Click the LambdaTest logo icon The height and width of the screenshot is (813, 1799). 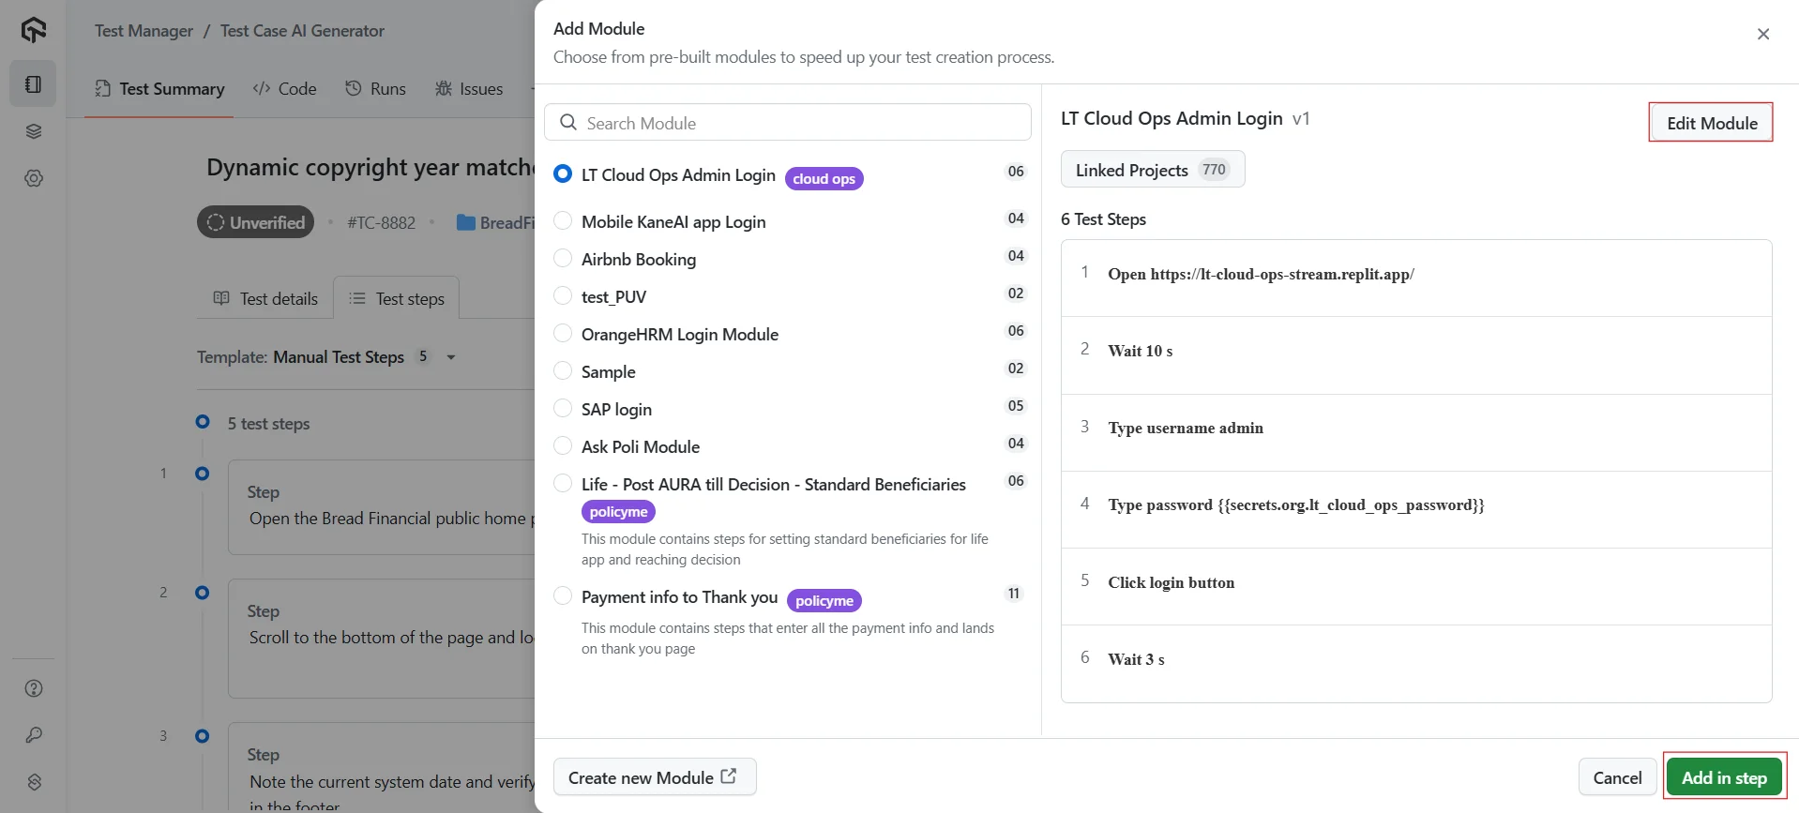[x=34, y=30]
